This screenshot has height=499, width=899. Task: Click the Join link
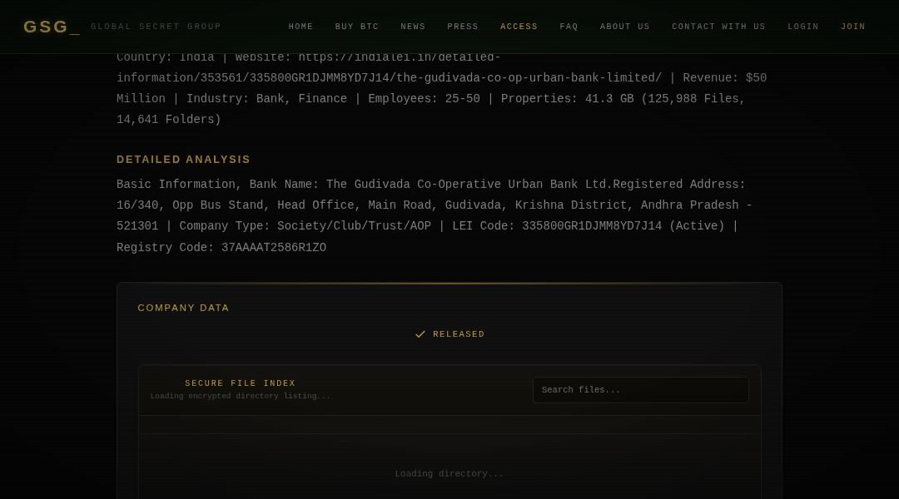(x=853, y=27)
